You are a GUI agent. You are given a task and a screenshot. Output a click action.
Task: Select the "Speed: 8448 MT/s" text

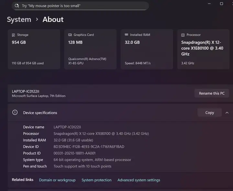(138, 63)
